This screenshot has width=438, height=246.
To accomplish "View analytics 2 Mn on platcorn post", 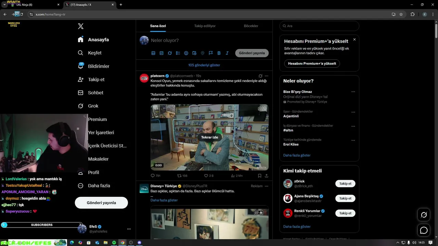I will tap(237, 176).
